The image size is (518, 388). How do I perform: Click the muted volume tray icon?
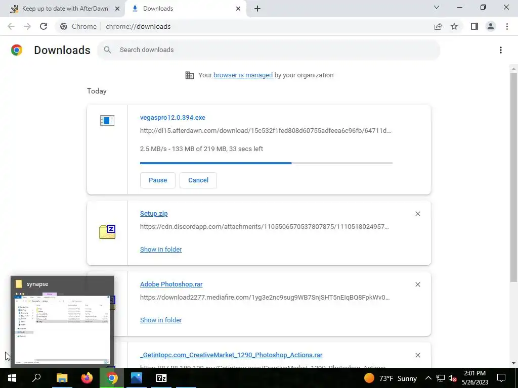[x=453, y=378]
